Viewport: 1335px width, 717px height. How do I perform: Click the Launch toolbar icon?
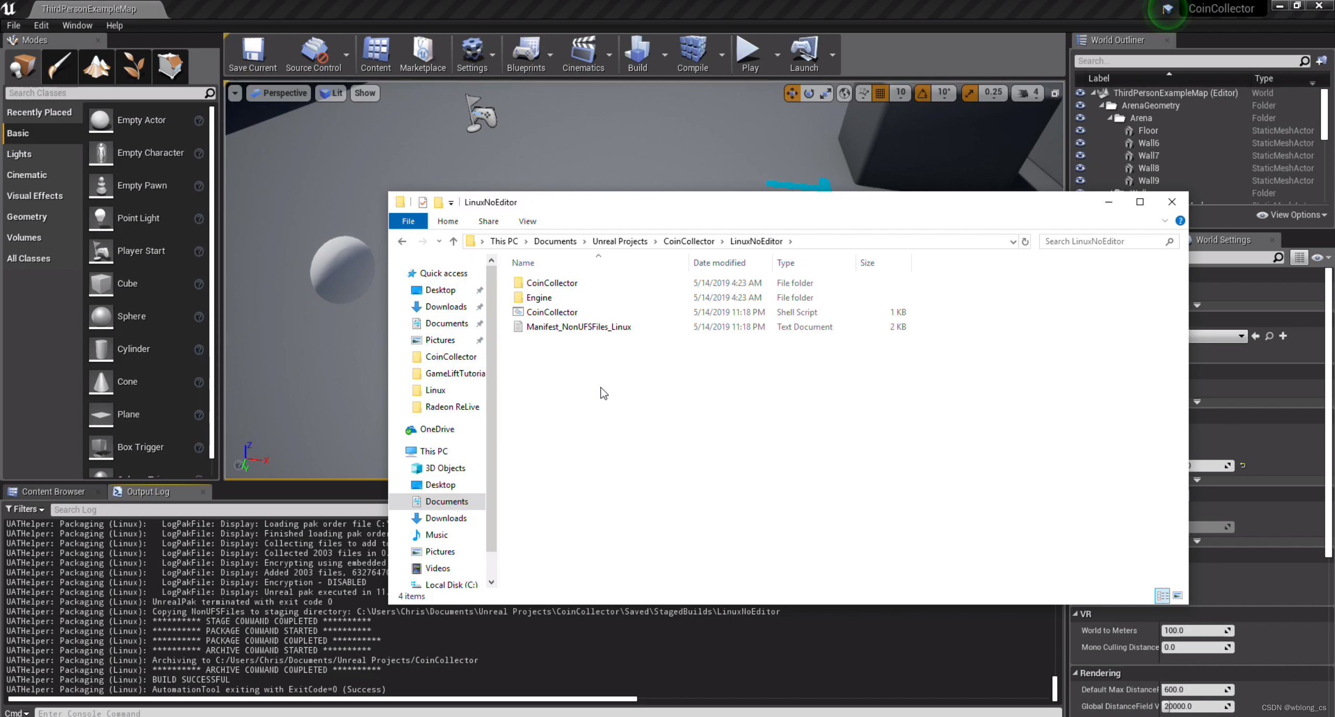[804, 54]
